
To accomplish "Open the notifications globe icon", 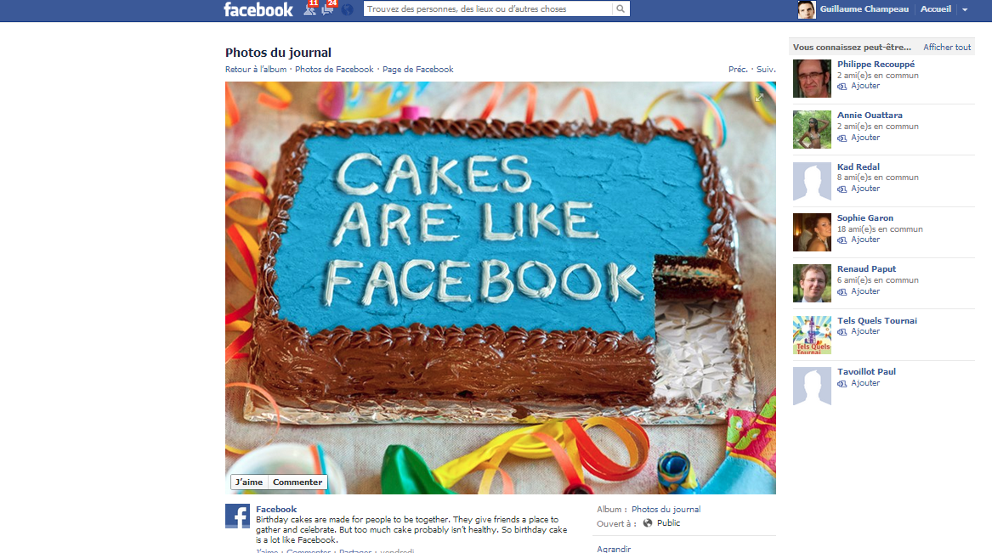I will [x=348, y=9].
